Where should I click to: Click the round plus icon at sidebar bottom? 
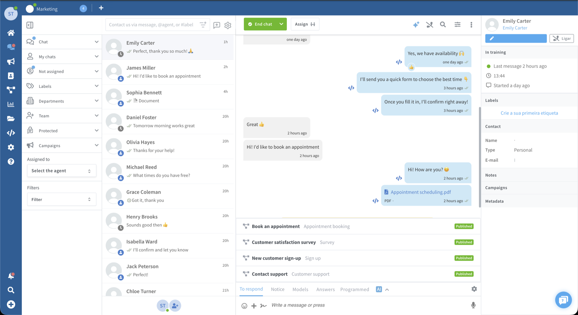click(x=11, y=304)
